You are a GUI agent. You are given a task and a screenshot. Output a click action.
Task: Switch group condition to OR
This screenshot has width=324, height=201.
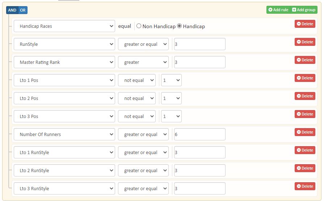point(23,10)
